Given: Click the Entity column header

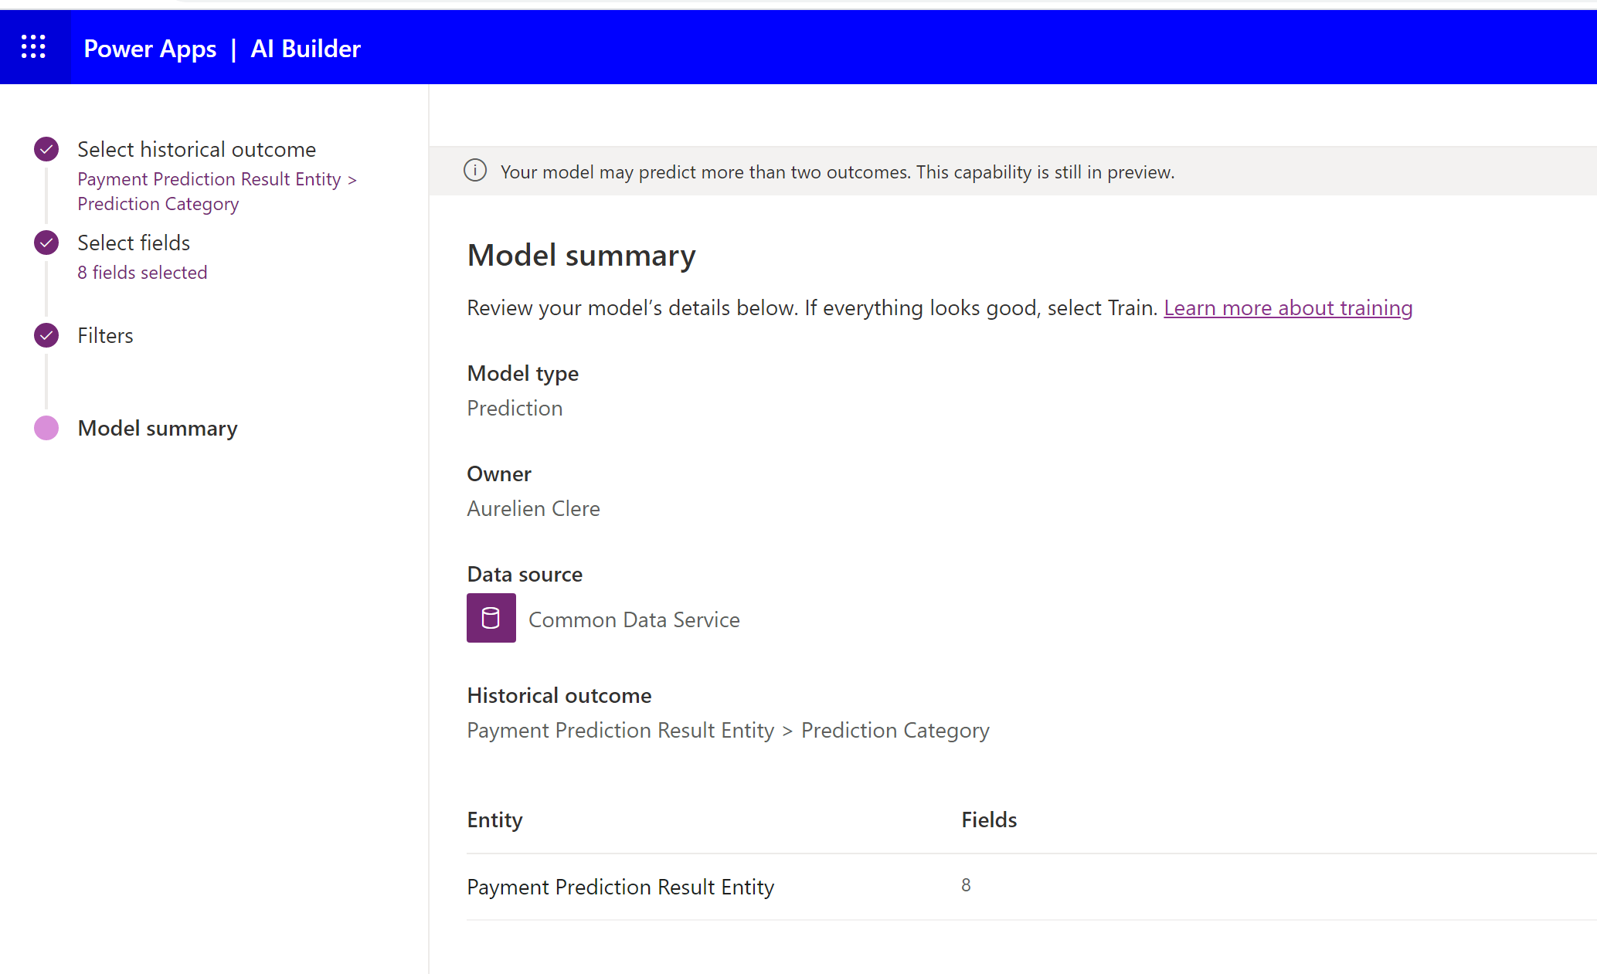Looking at the screenshot, I should [494, 820].
